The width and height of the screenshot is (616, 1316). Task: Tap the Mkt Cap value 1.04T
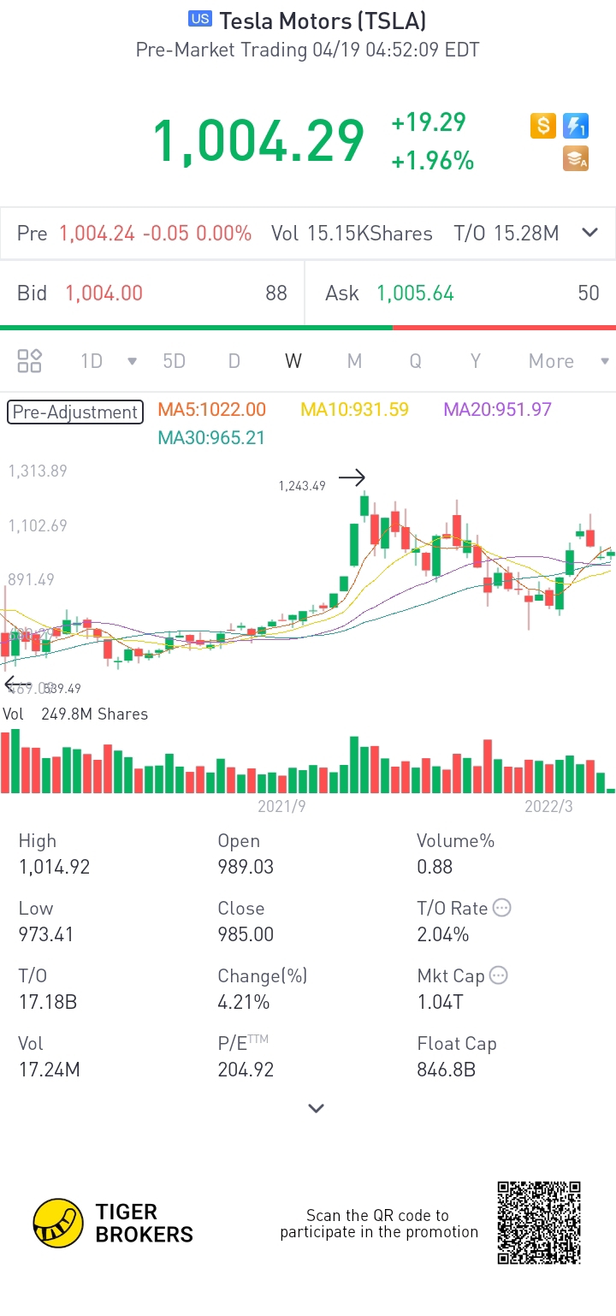point(440,1002)
